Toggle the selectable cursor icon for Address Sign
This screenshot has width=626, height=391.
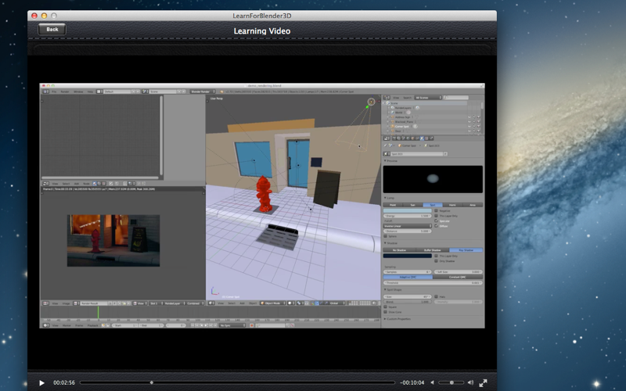pyautogui.click(x=474, y=117)
